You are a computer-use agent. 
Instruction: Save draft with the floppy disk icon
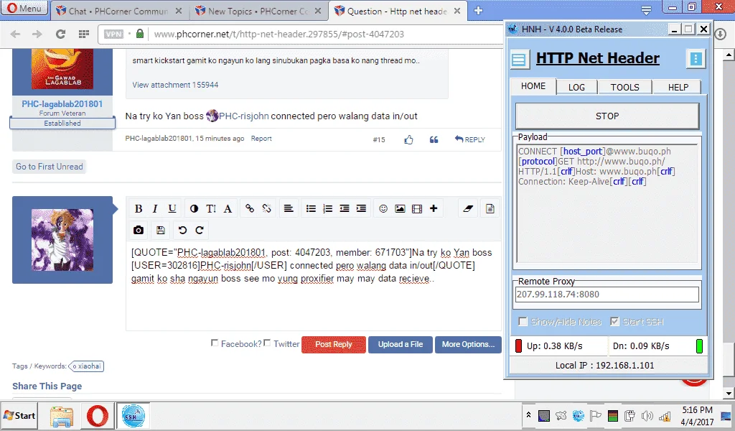(160, 230)
